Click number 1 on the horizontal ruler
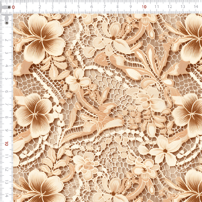The width and height of the screenshot is (202, 202). pos(26,7)
